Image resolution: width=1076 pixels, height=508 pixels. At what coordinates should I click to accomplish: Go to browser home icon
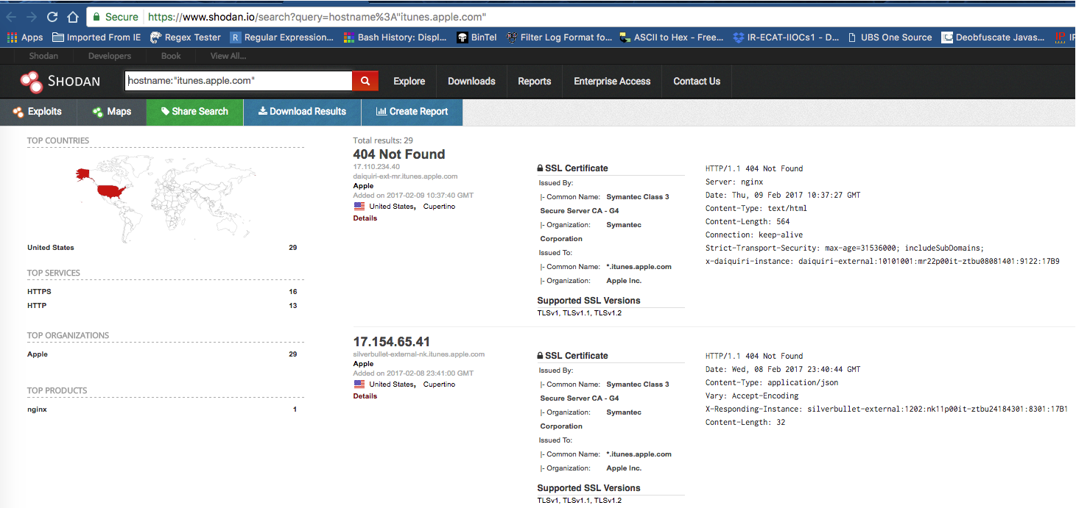click(x=72, y=17)
